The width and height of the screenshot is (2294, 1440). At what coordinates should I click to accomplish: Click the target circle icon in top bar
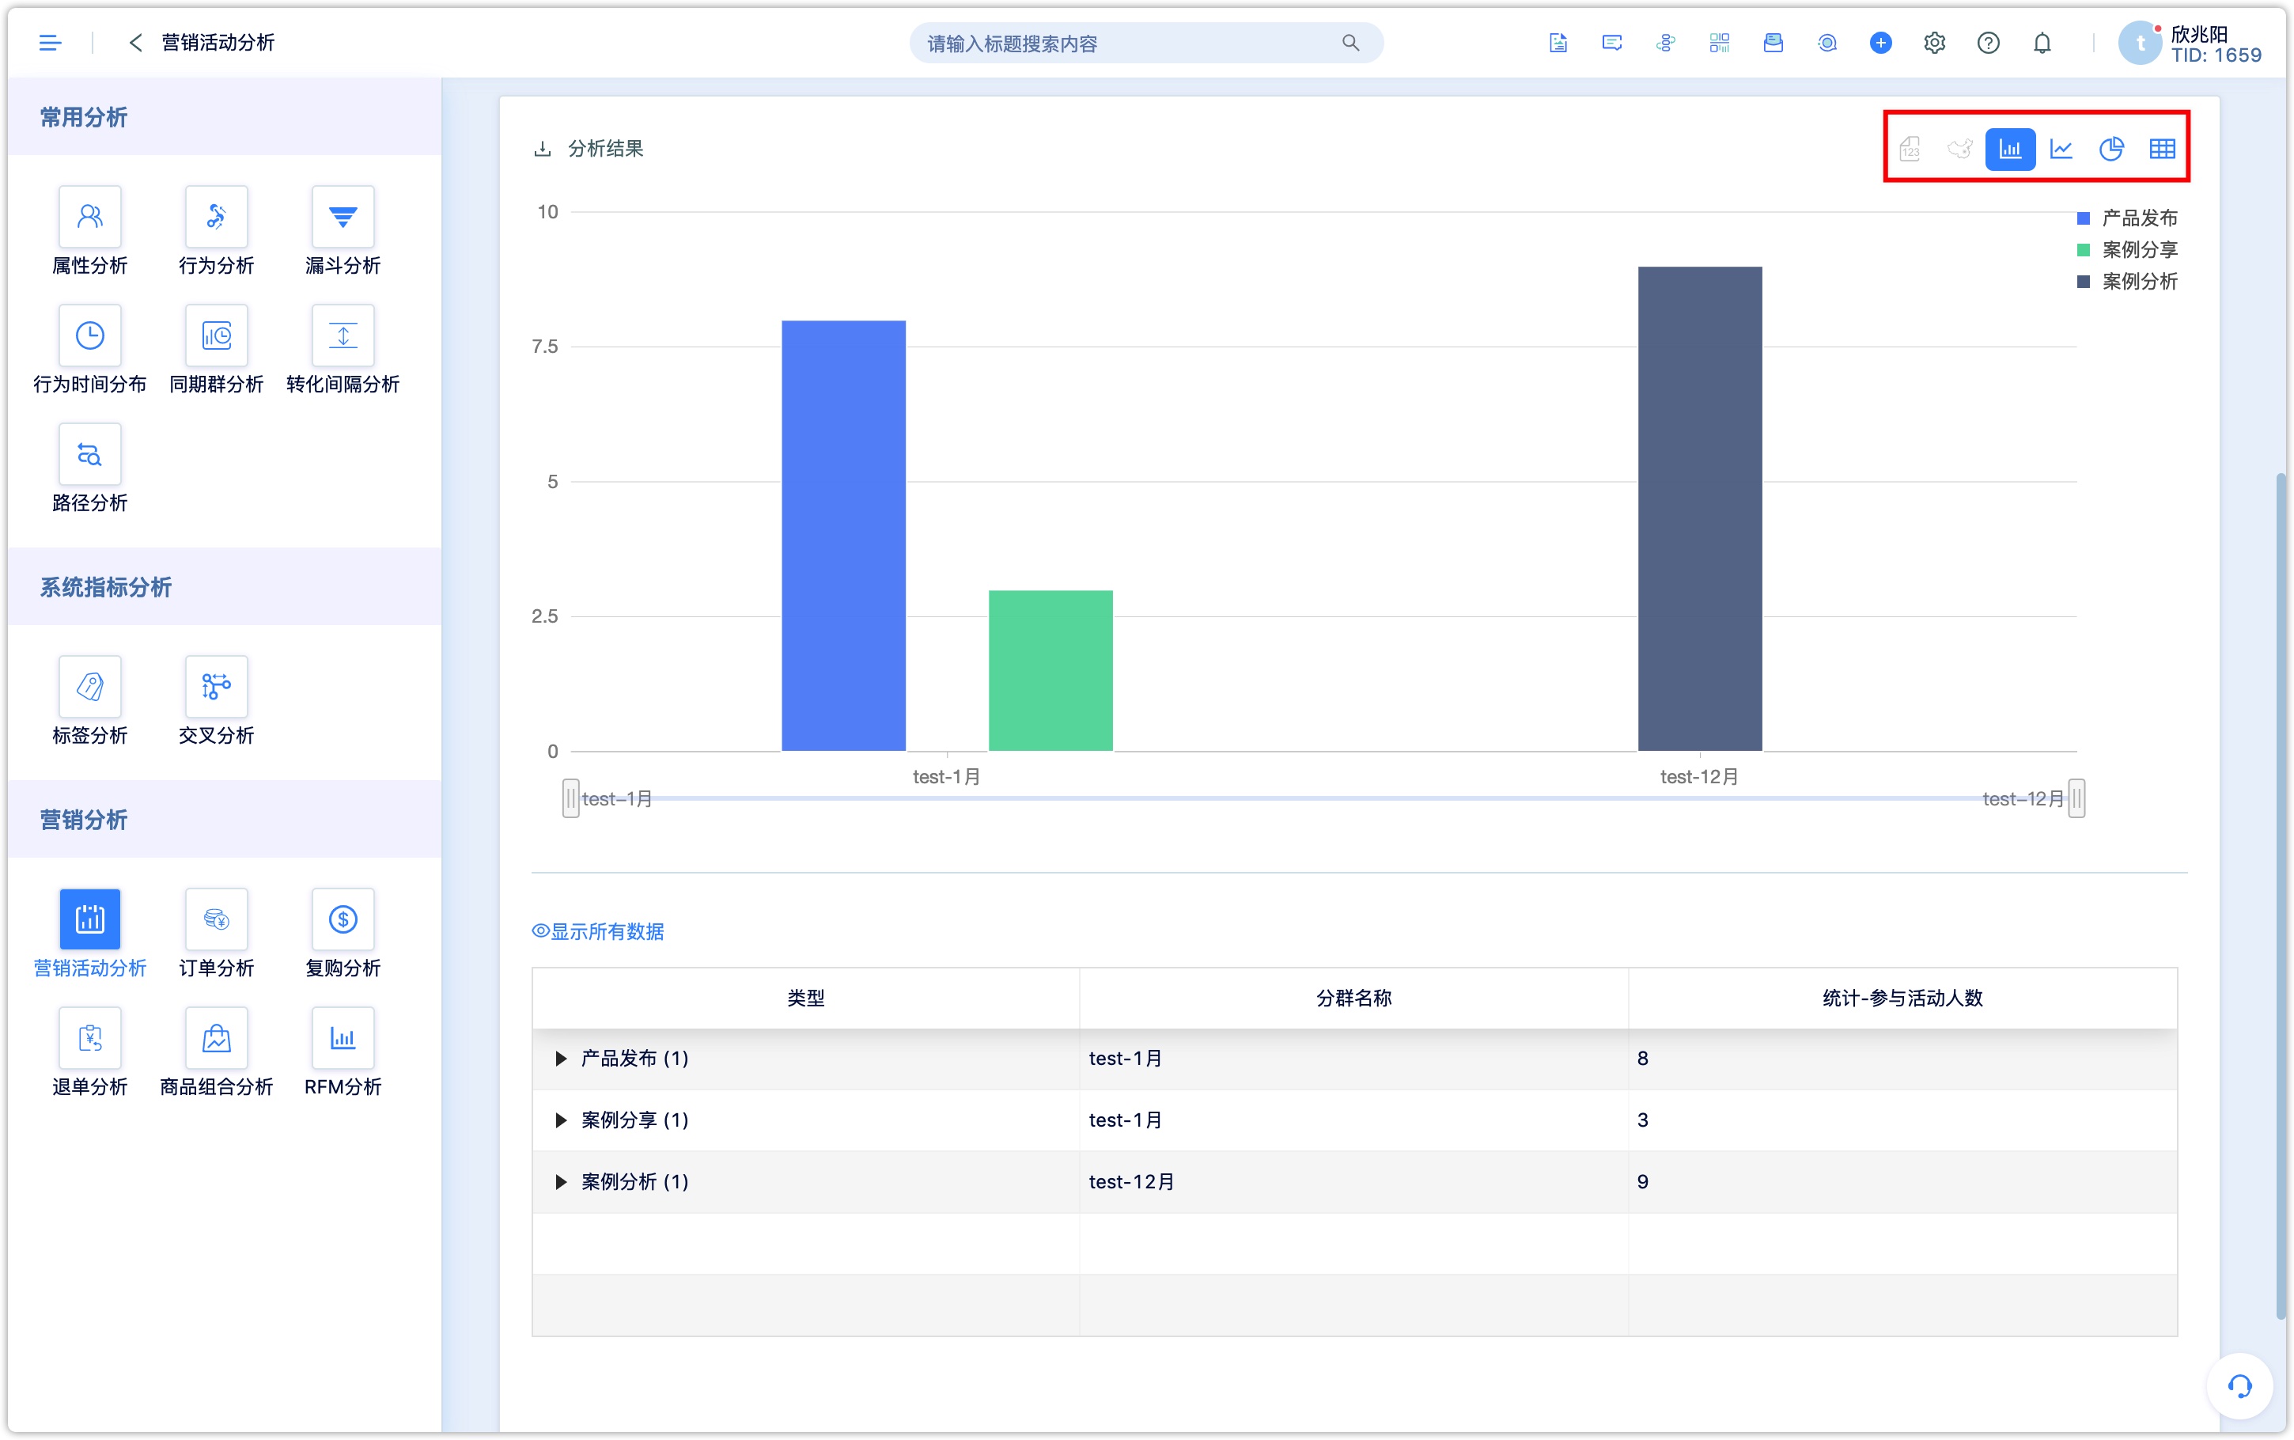click(x=1826, y=43)
